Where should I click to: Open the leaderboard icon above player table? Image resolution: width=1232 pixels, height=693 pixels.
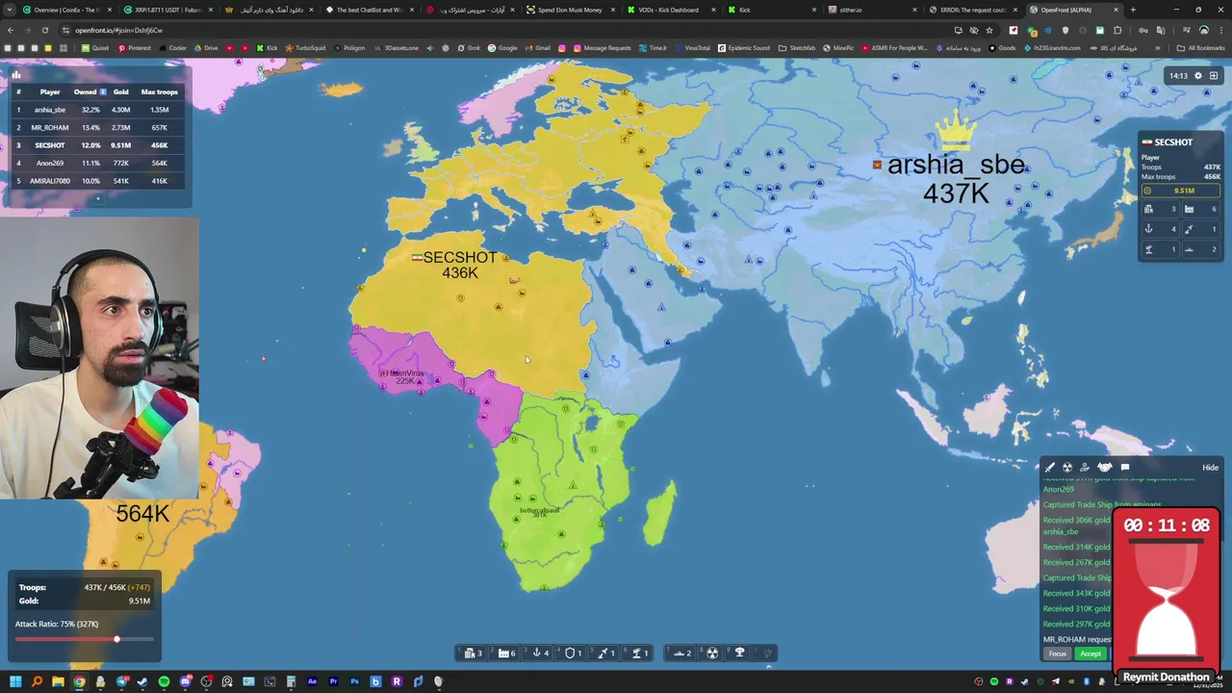(x=16, y=74)
